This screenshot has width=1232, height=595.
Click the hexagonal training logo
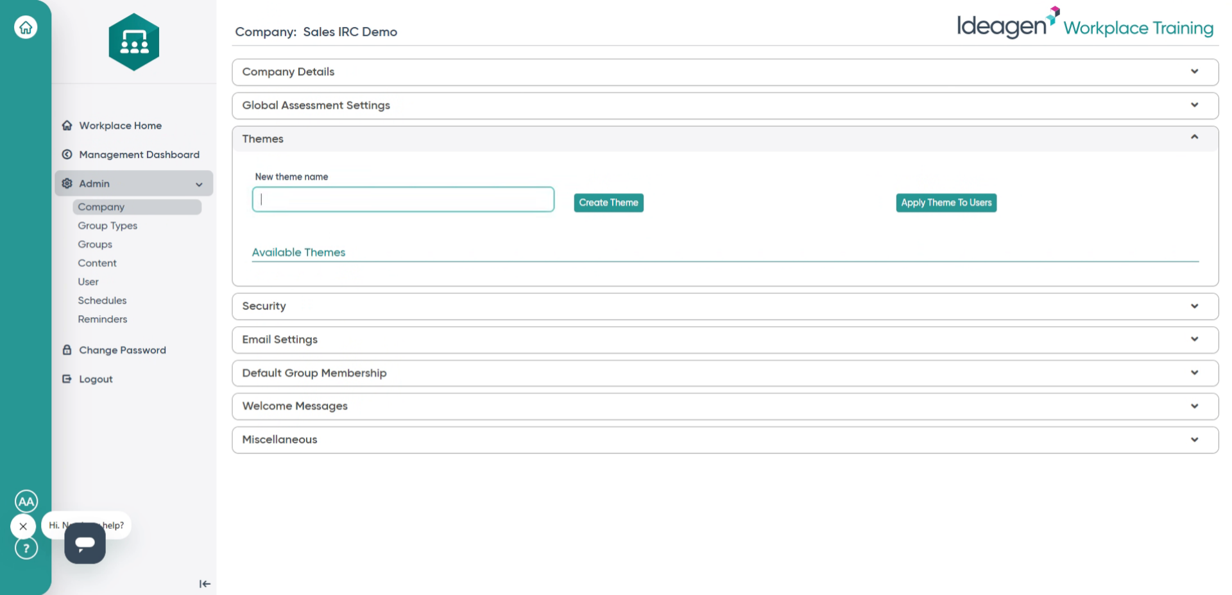(134, 42)
